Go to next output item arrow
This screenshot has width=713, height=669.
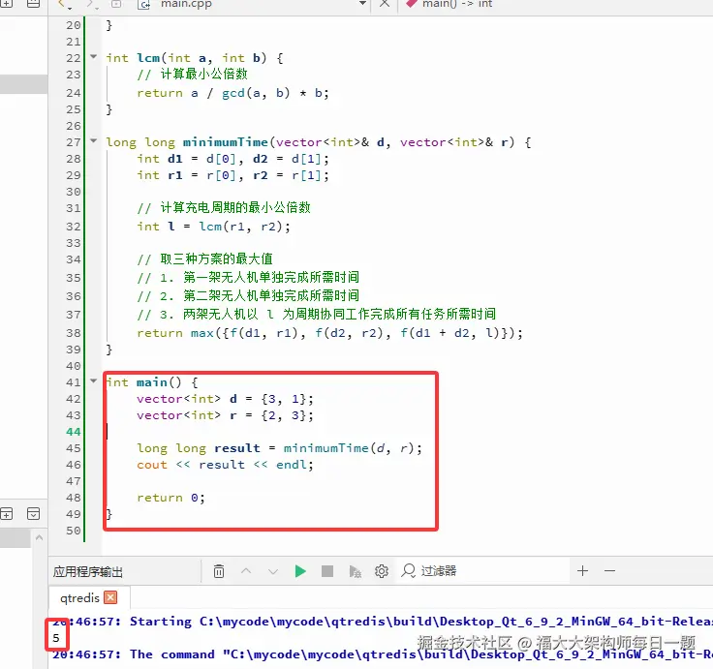pos(273,571)
